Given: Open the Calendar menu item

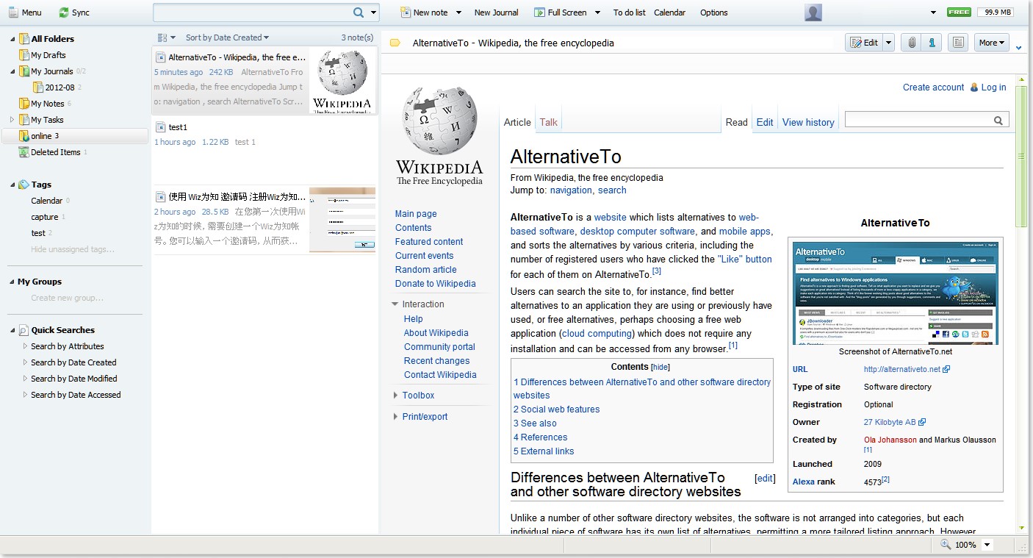Looking at the screenshot, I should click(669, 12).
